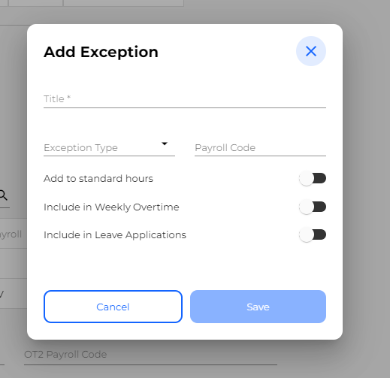The height and width of the screenshot is (378, 390).
Task: Toggle Include in Weekly Overtime on
Action: [313, 207]
